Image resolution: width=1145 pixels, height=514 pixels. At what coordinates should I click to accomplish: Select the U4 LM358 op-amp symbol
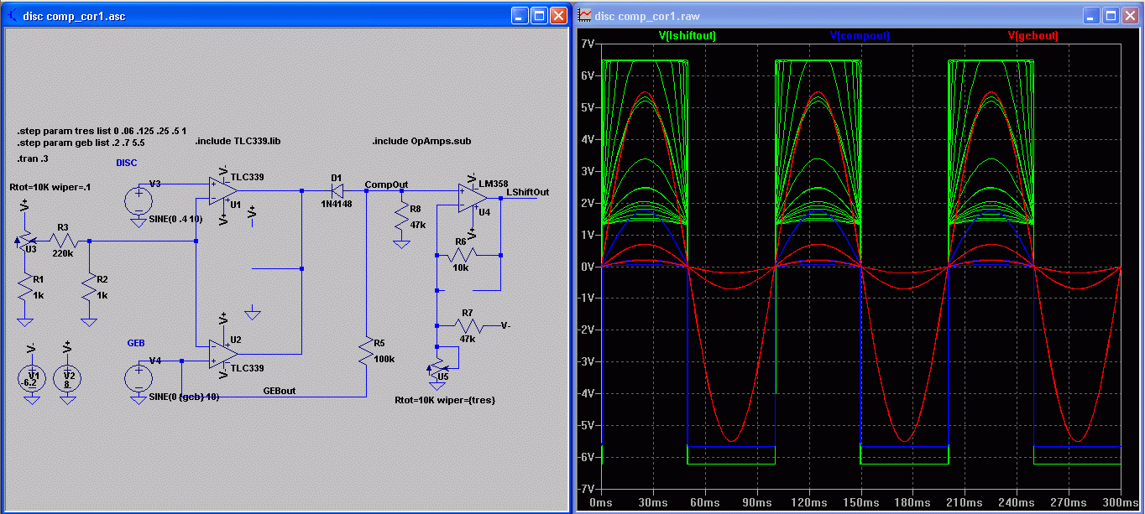473,198
